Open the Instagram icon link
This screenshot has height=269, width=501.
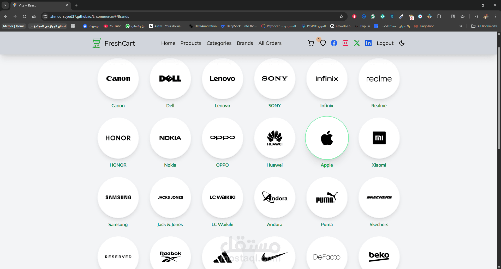tap(345, 43)
